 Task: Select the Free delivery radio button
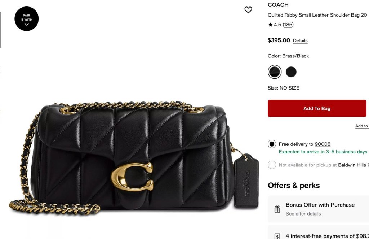click(272, 144)
